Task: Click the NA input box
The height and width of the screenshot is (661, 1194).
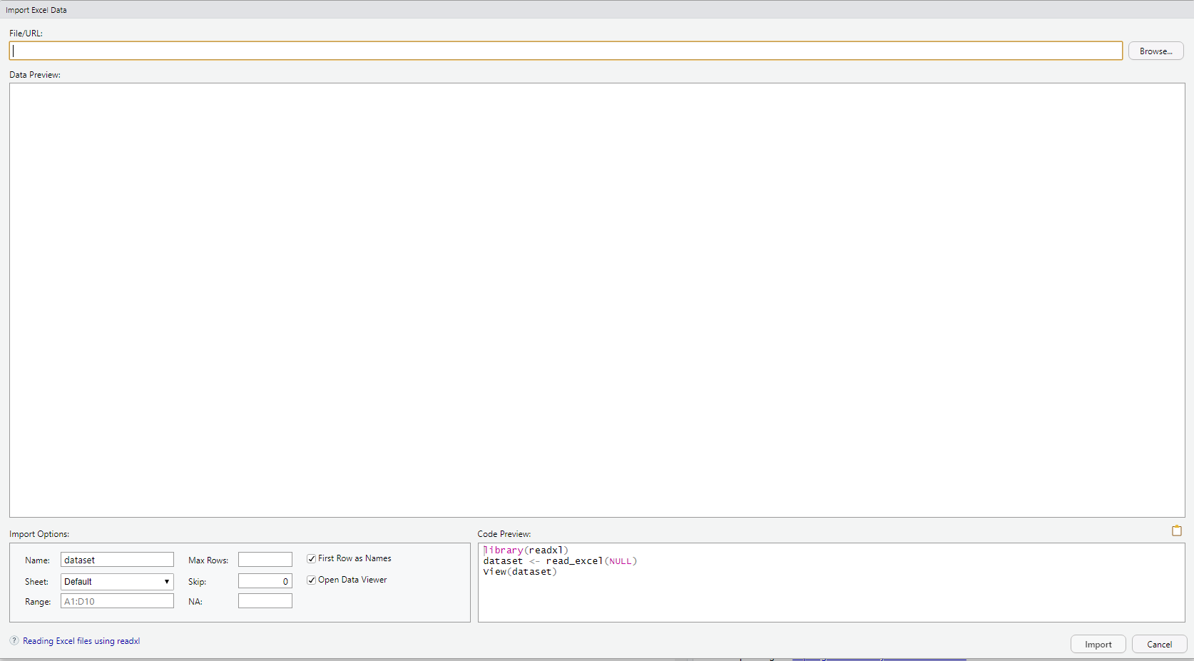Action: pos(265,601)
